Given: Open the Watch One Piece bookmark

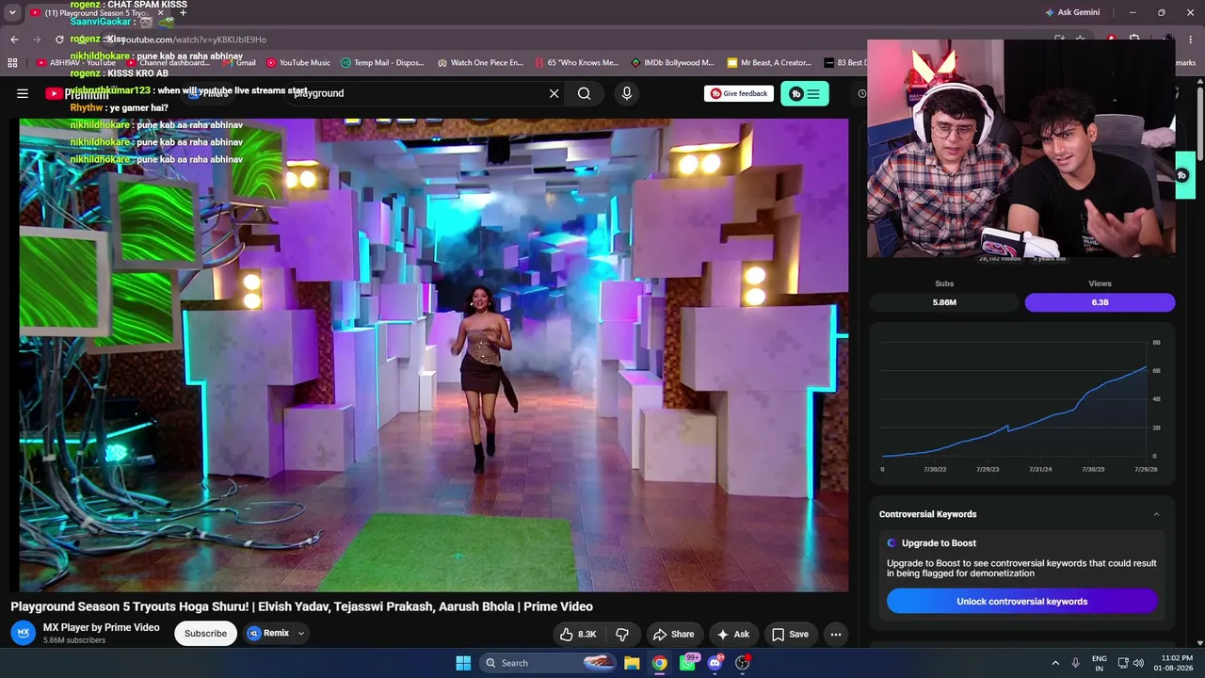Looking at the screenshot, I should 480,63.
